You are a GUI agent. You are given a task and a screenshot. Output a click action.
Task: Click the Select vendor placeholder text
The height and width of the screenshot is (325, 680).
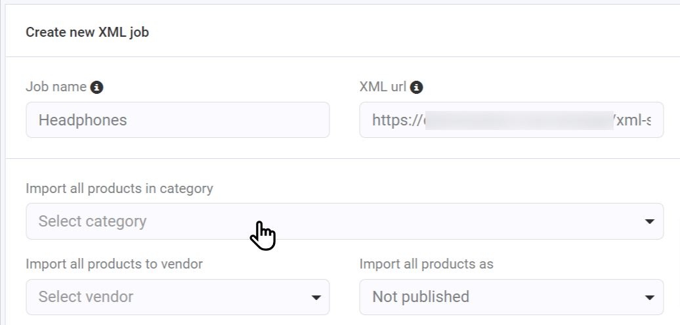pyautogui.click(x=86, y=297)
